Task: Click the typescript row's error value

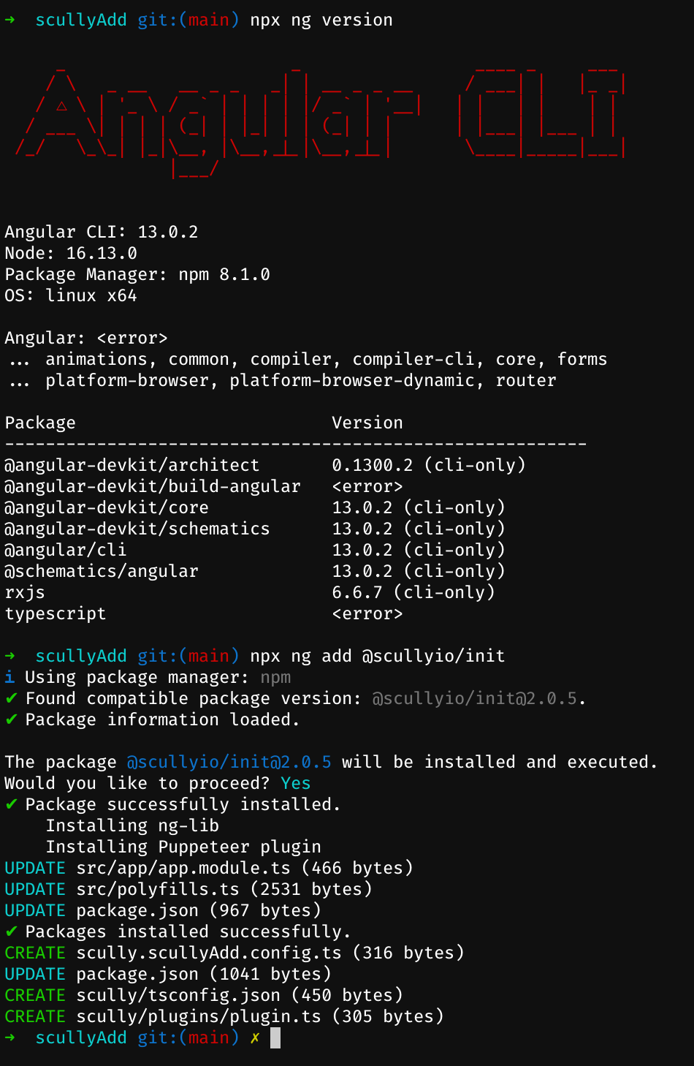Action: [x=367, y=613]
